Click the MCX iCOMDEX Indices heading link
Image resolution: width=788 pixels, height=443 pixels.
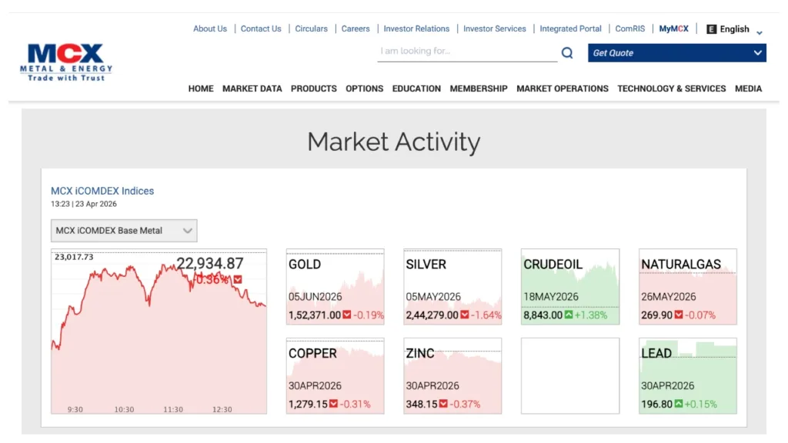102,191
